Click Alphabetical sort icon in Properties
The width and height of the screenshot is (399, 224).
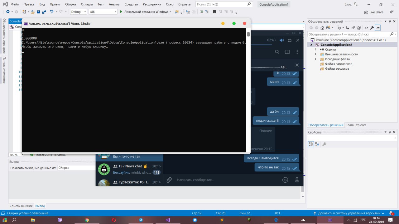[x=317, y=144]
